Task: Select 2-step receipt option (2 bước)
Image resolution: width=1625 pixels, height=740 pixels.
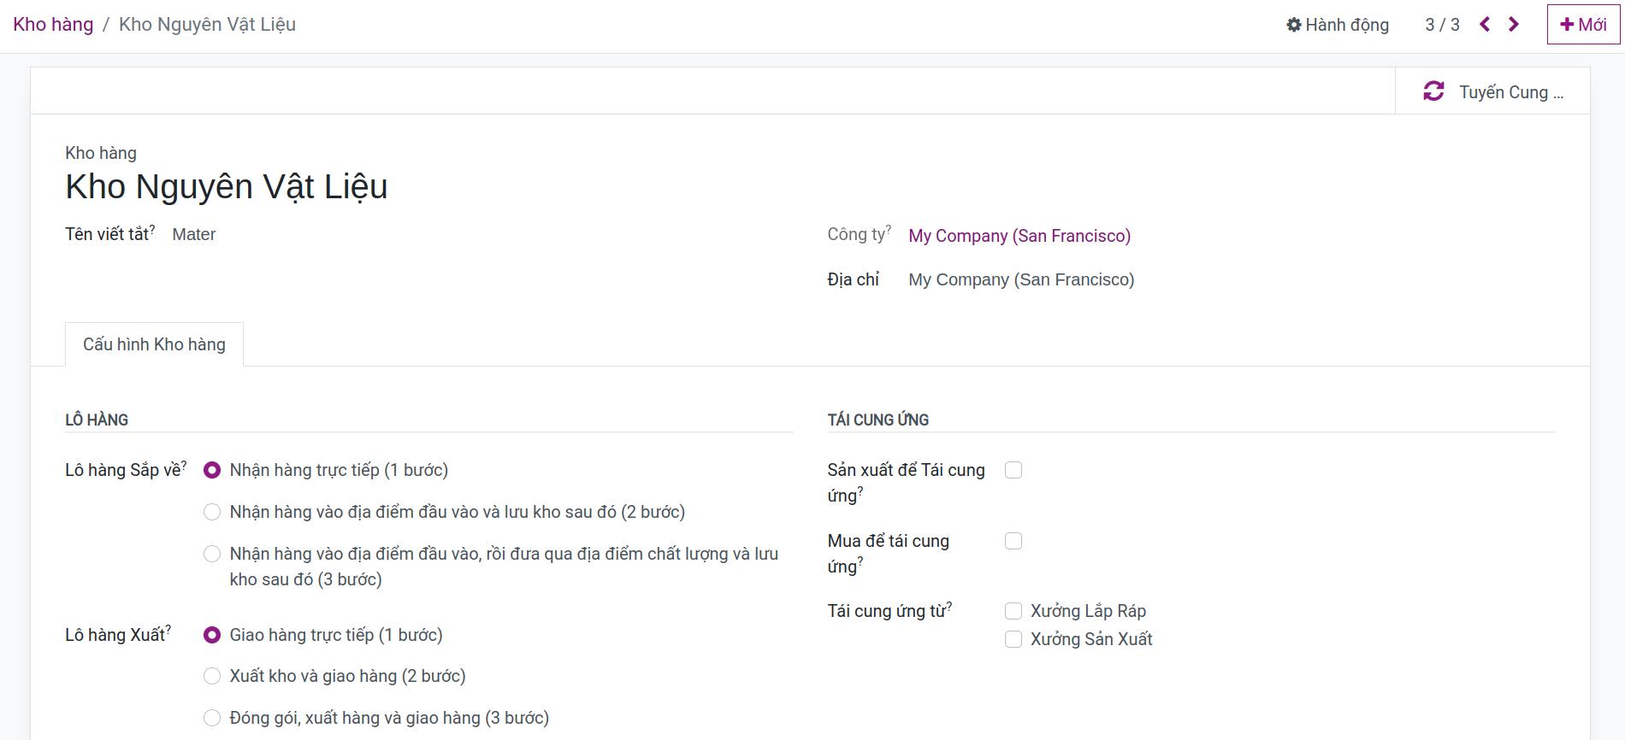Action: pyautogui.click(x=212, y=512)
